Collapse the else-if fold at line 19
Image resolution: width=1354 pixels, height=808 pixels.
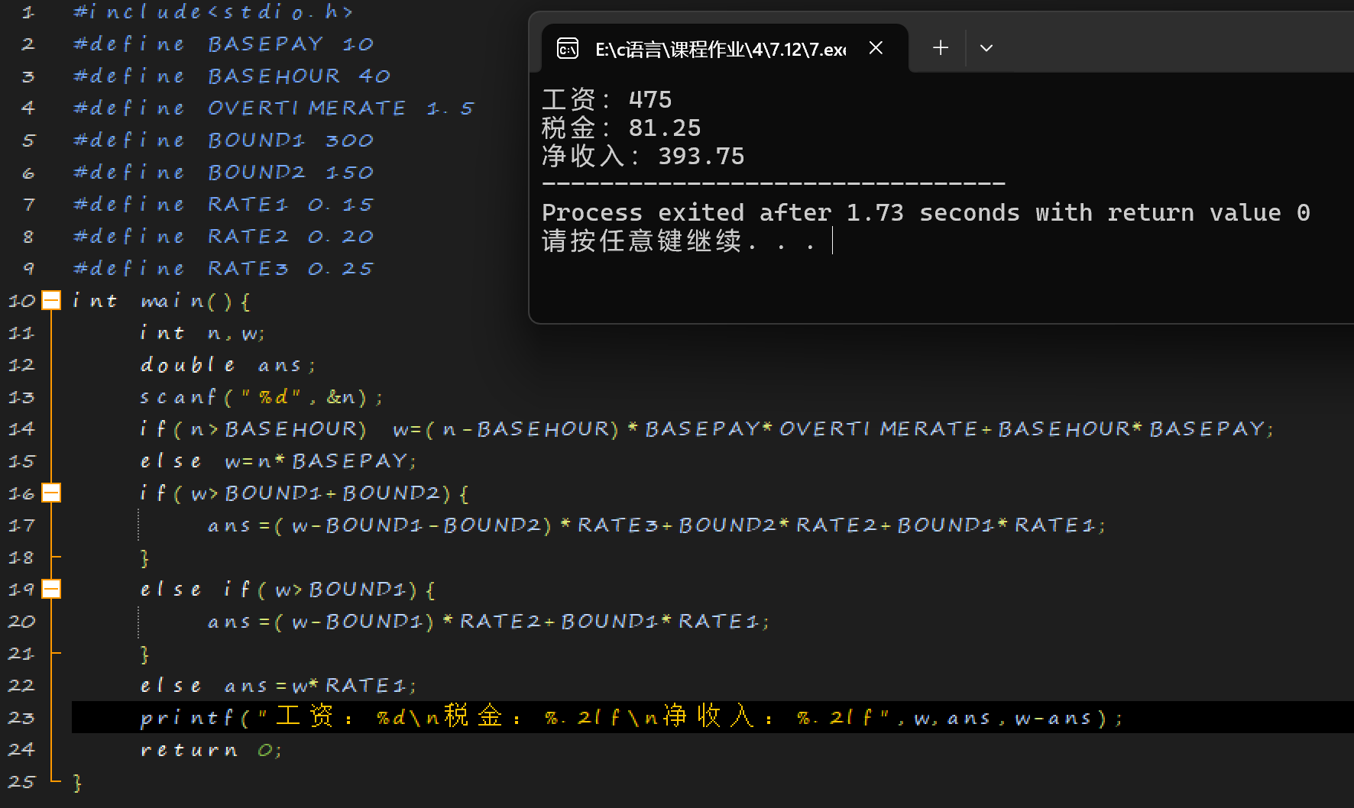pyautogui.click(x=51, y=590)
